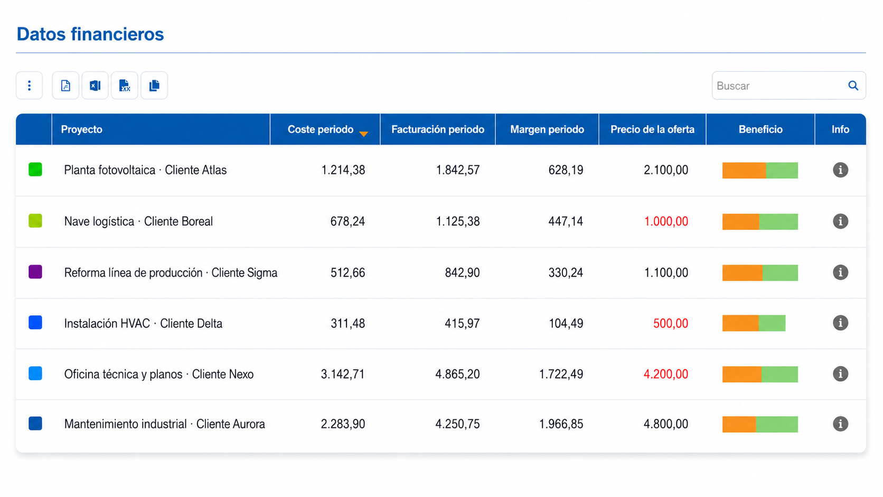
Task: Click the billing value 842,90
Action: [462, 273]
